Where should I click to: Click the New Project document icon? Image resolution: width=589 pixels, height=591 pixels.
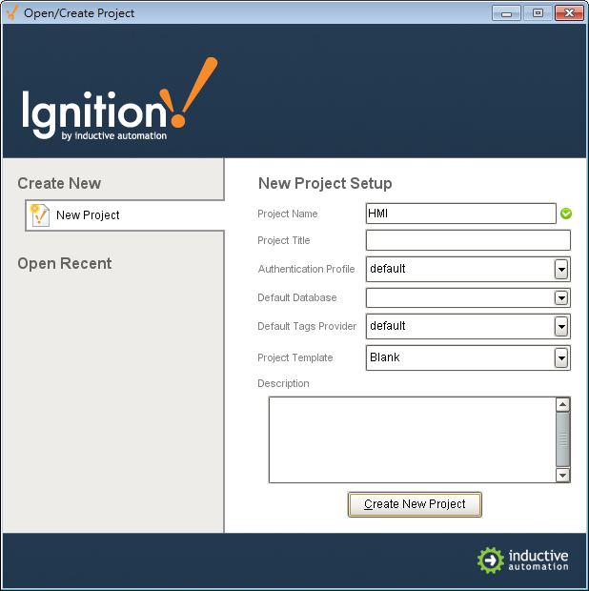click(40, 215)
